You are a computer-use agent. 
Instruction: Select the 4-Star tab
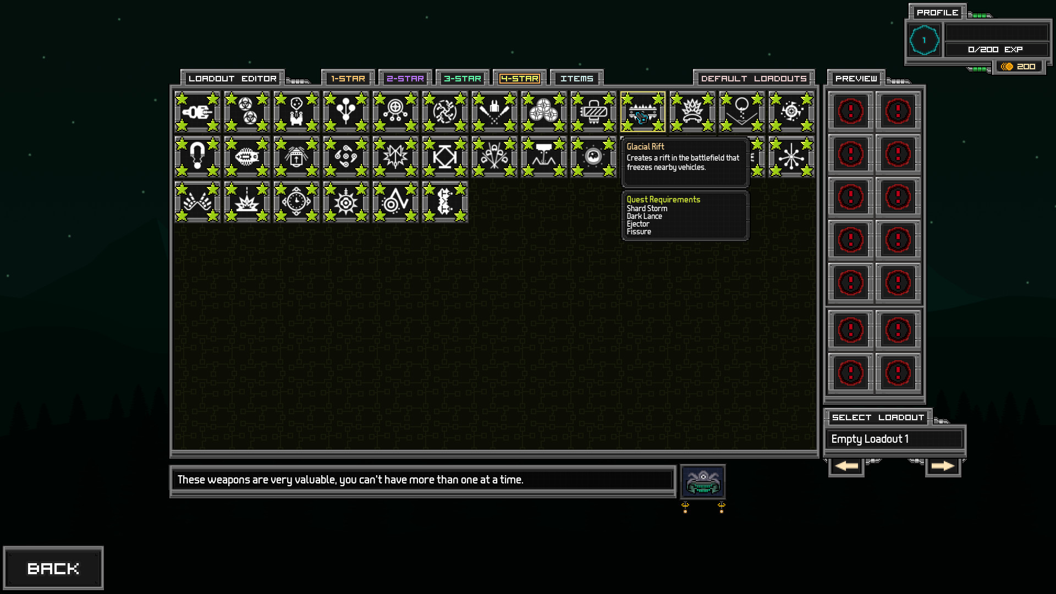pos(520,79)
